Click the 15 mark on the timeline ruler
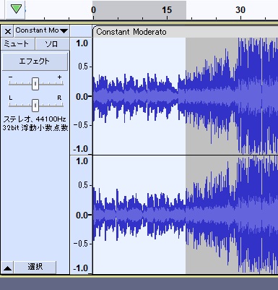278x290 pixels. (167, 10)
